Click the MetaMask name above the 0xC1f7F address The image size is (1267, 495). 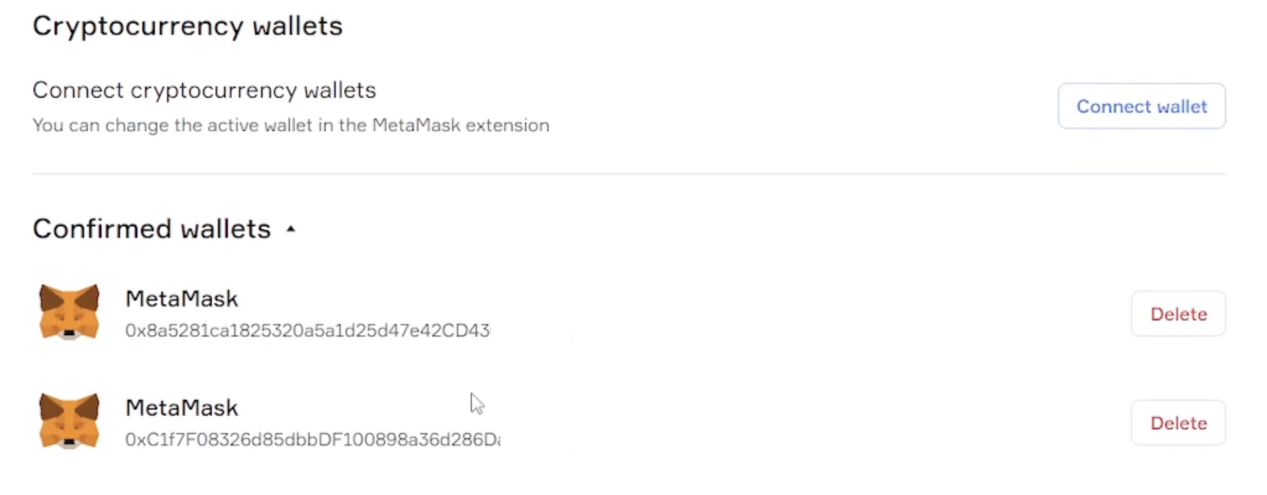coord(181,408)
